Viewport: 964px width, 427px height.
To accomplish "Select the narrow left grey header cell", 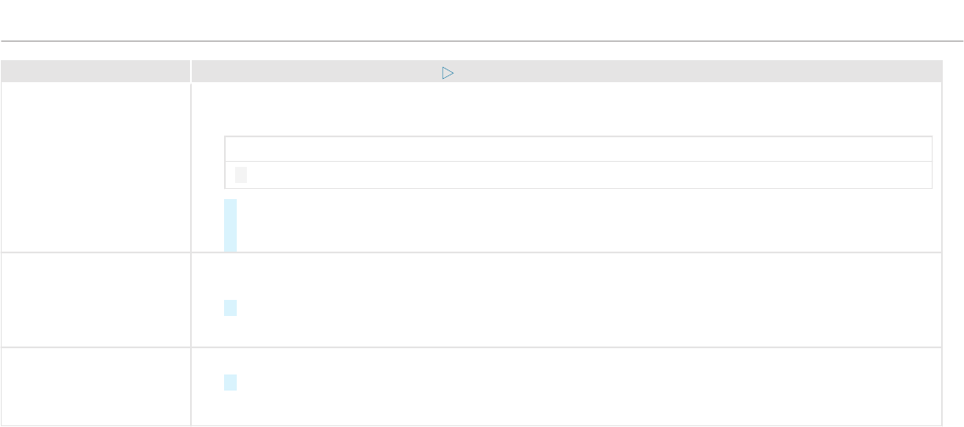I will 95,71.
